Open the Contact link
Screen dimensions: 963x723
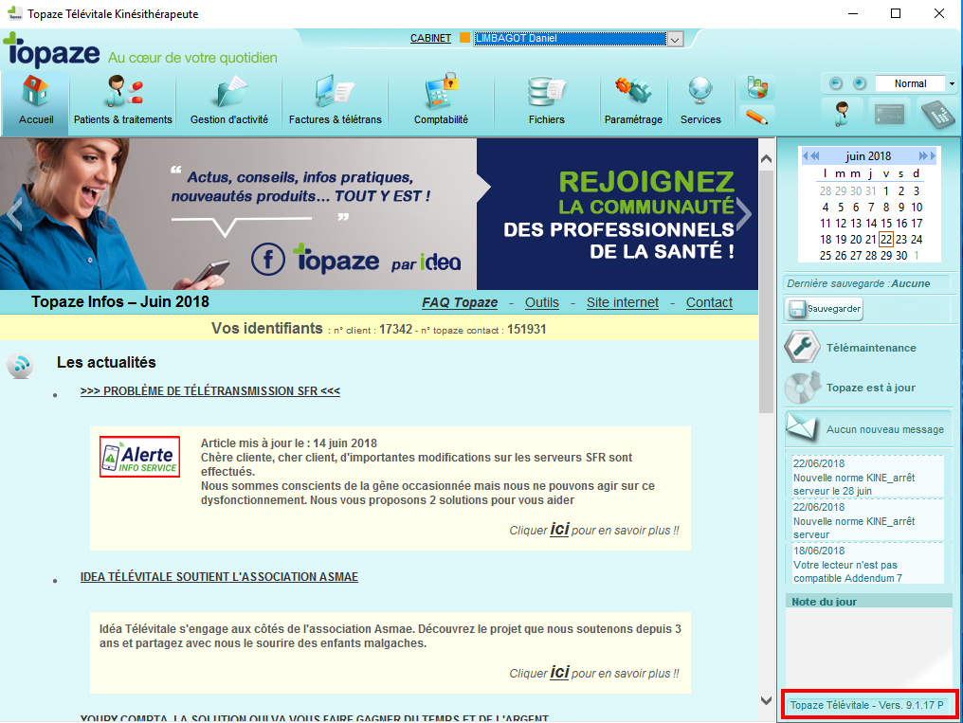pyautogui.click(x=709, y=302)
